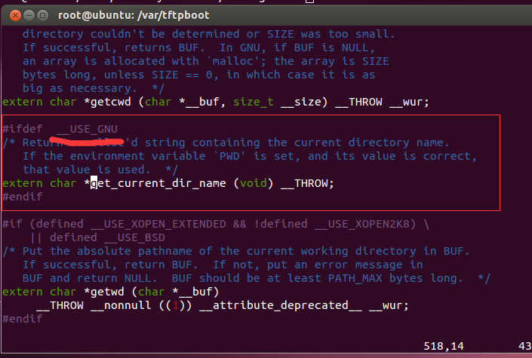This screenshot has width=532, height=358.
Task: Click 'SIZE == 0' in comment
Action: coord(182,75)
